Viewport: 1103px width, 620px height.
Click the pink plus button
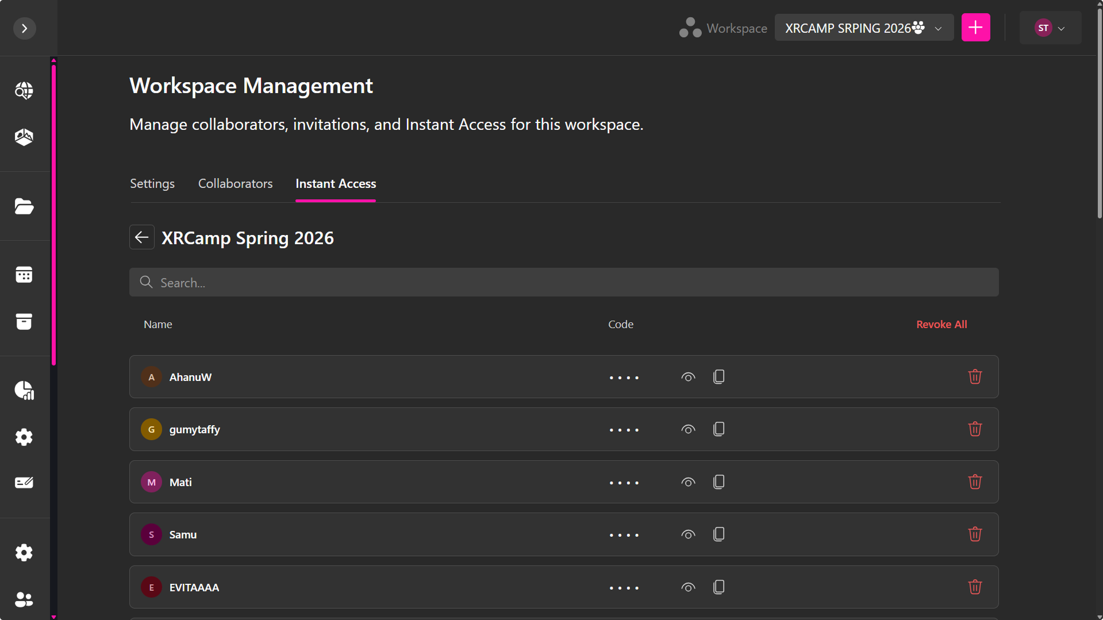(975, 28)
